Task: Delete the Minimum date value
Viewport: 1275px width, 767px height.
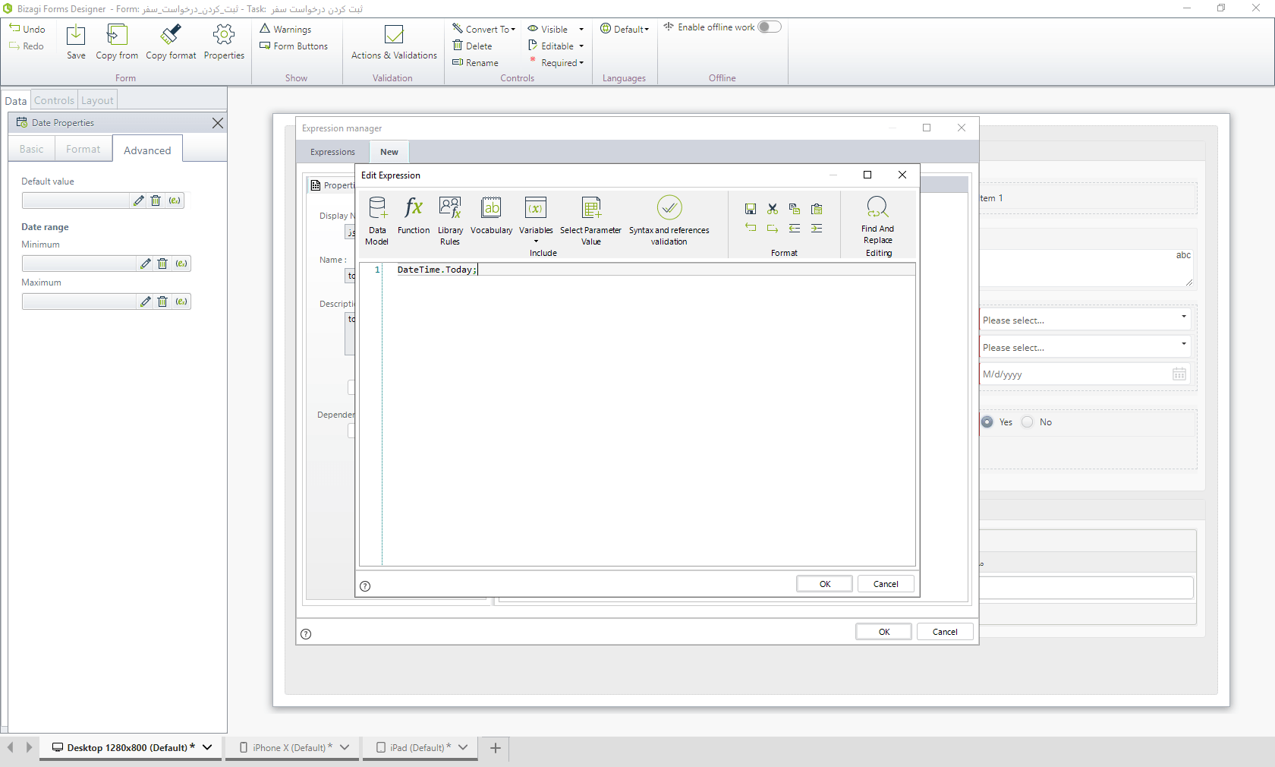Action: click(162, 264)
